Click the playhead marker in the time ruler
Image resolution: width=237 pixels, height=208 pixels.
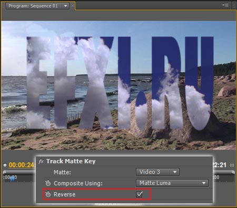pos(12,179)
